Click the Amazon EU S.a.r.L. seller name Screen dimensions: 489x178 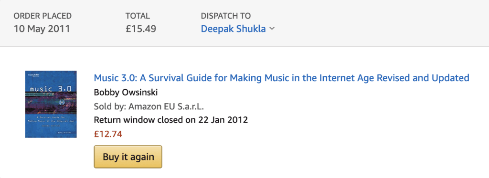166,106
